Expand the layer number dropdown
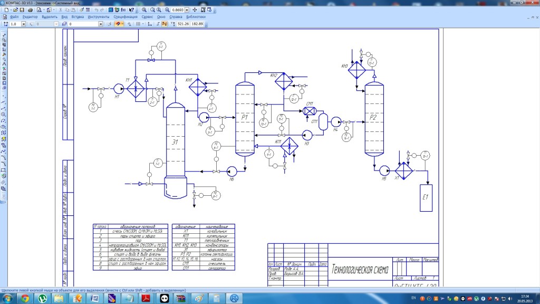Image resolution: width=540 pixels, height=304 pixels. point(101,24)
